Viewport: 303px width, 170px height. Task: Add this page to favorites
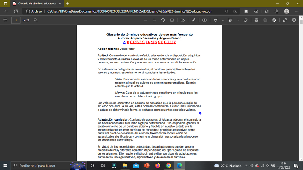[235, 11]
